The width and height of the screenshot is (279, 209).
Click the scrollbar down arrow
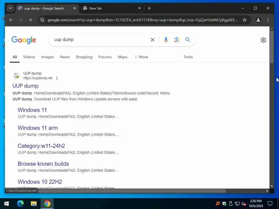pos(272,186)
